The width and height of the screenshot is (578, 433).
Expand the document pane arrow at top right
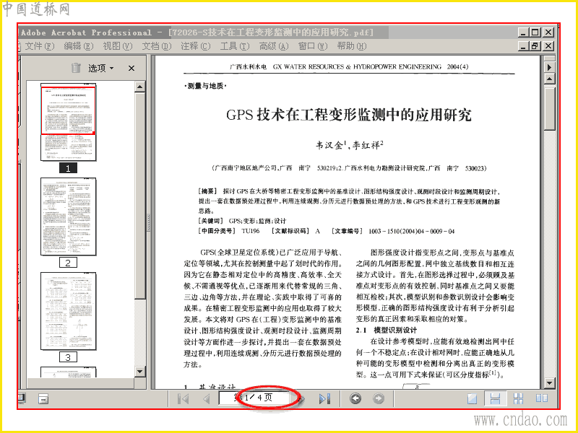click(549, 67)
